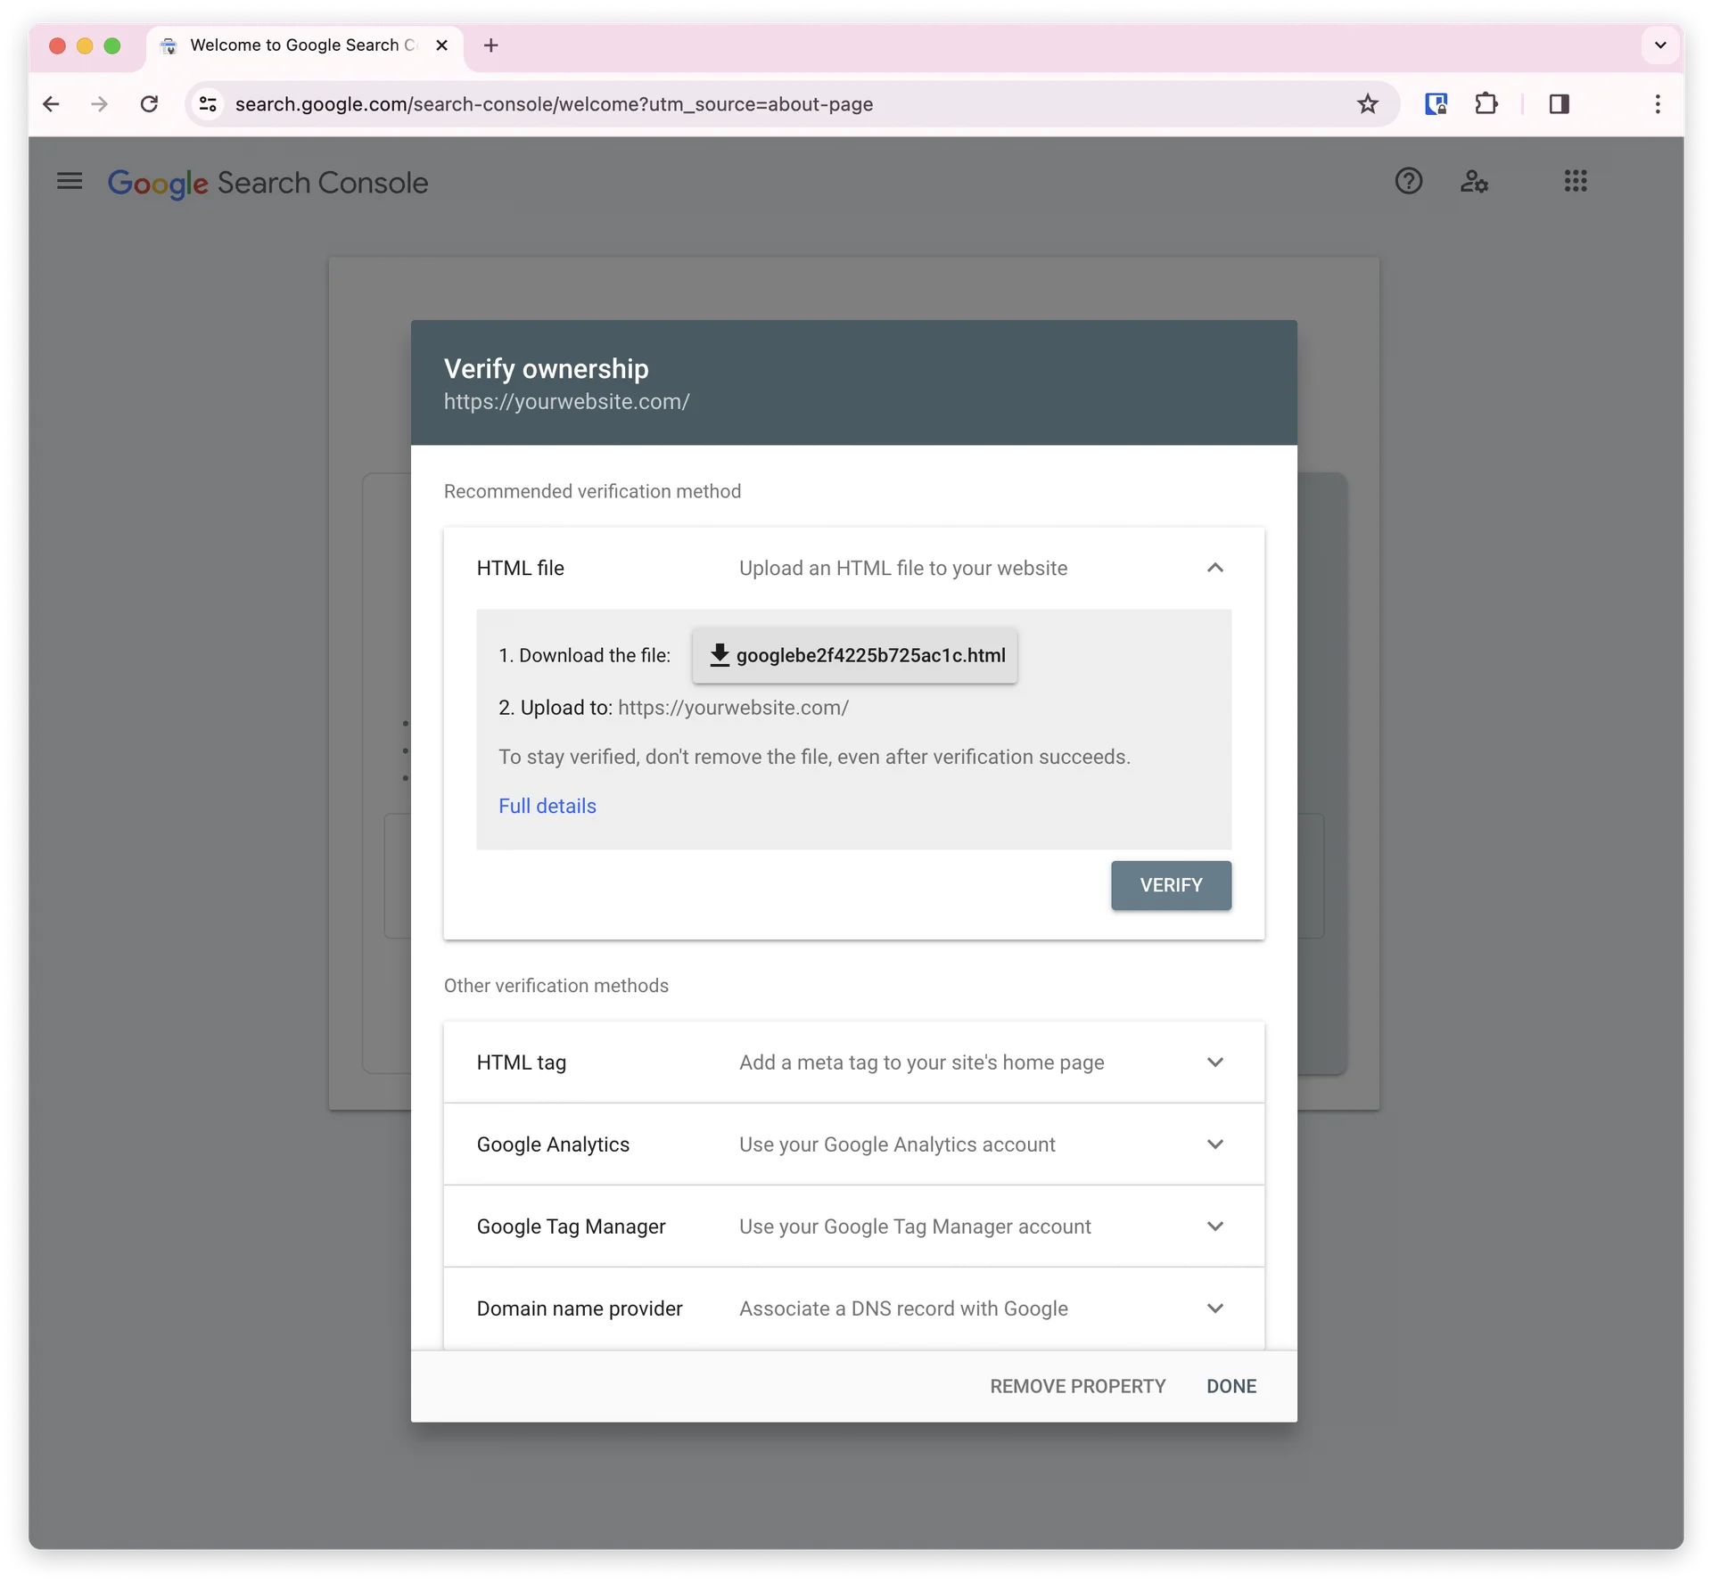Screen dimensions: 1712x1583
Task: Open the user permissions settings icon
Action: (1474, 181)
